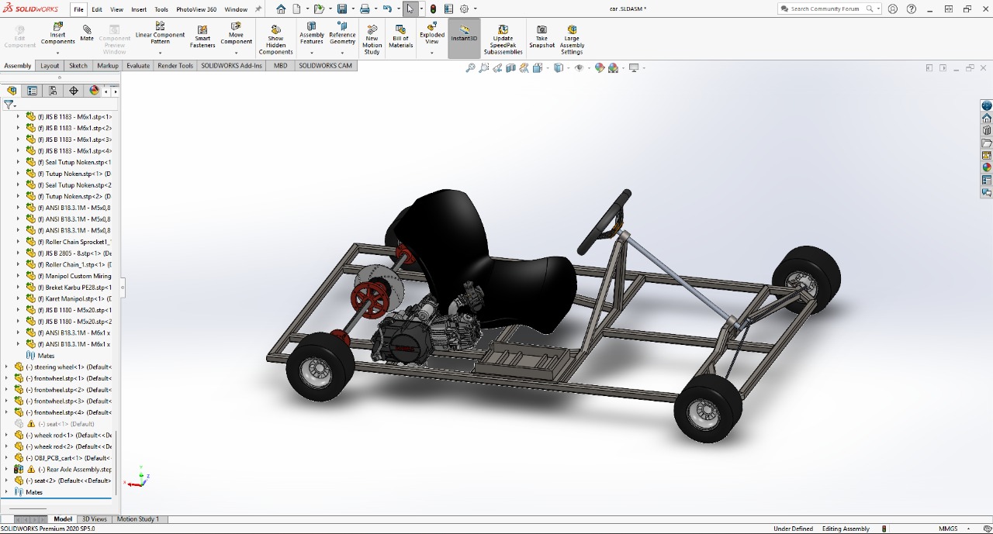
Task: Apply a Section View of the kart
Action: [x=511, y=68]
